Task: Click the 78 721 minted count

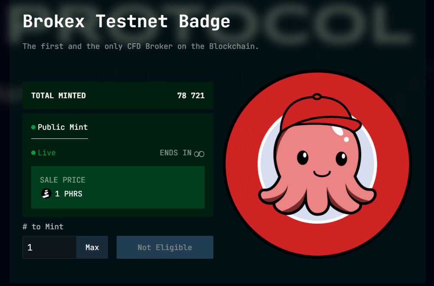Action: pos(191,96)
